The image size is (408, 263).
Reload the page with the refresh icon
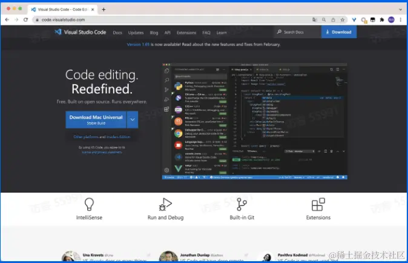(x=25, y=19)
